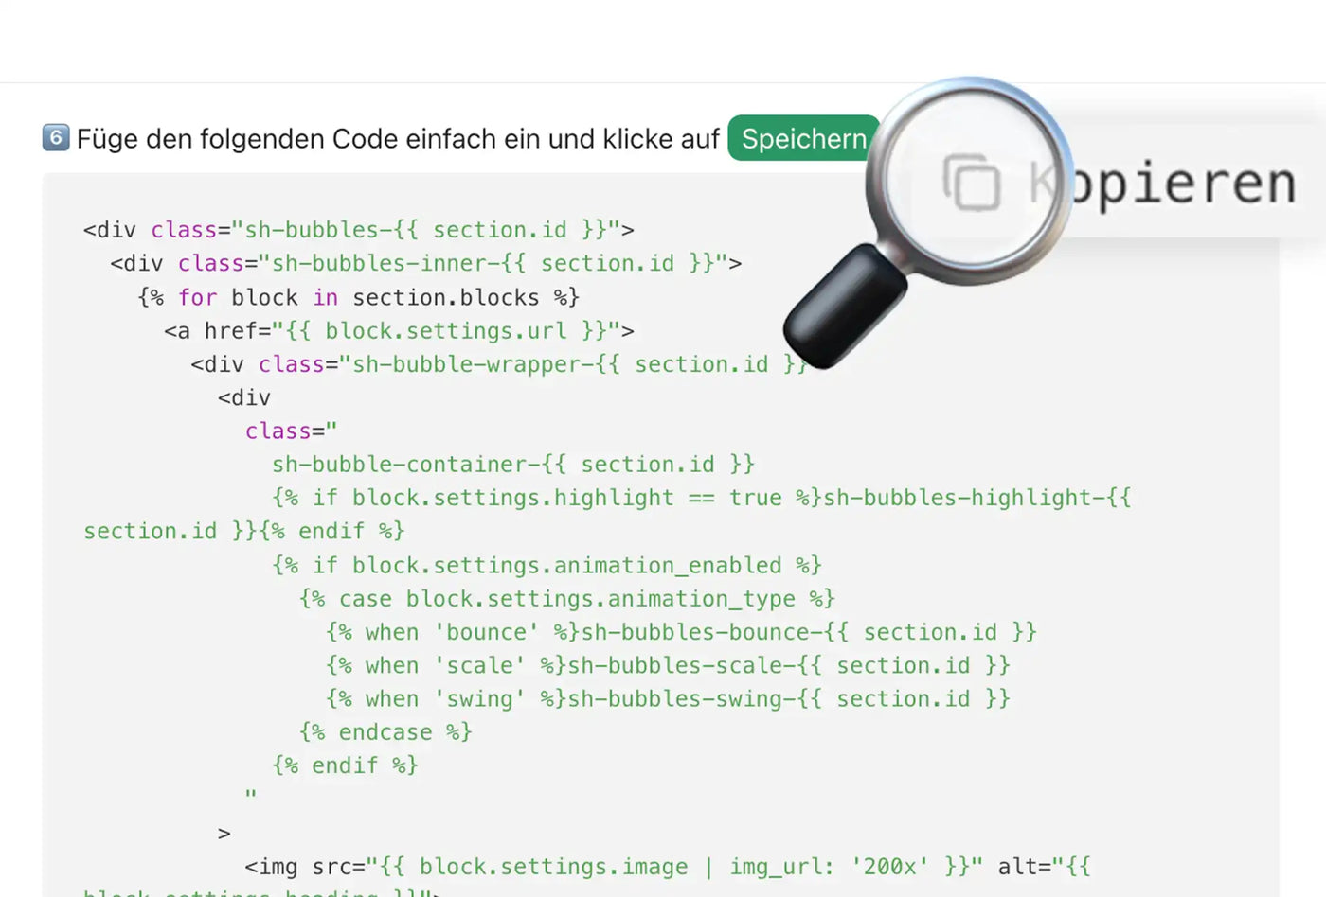Click the "when 'swing'" code line
Viewport: 1326px width, 897px height.
tap(668, 699)
